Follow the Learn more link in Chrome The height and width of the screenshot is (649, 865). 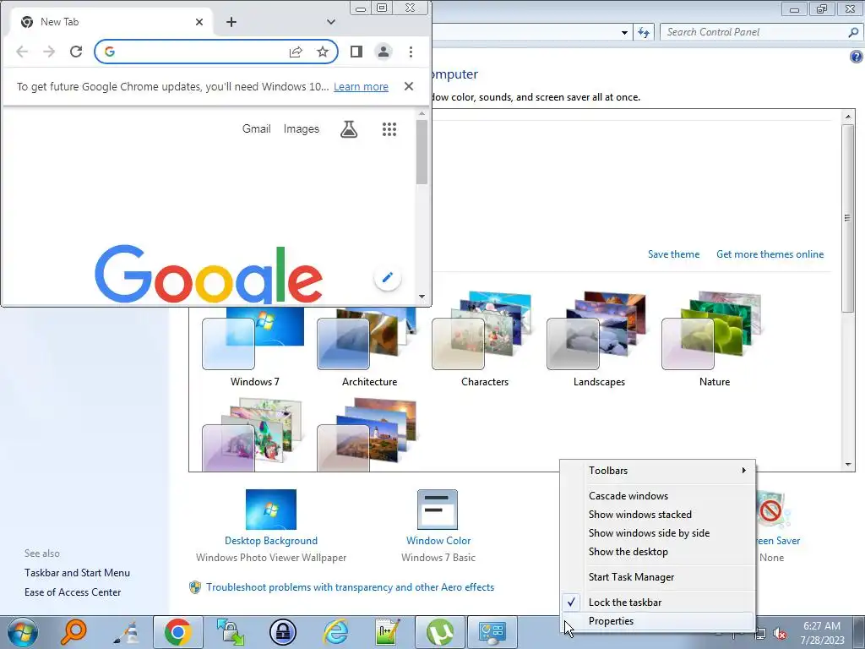[361, 87]
